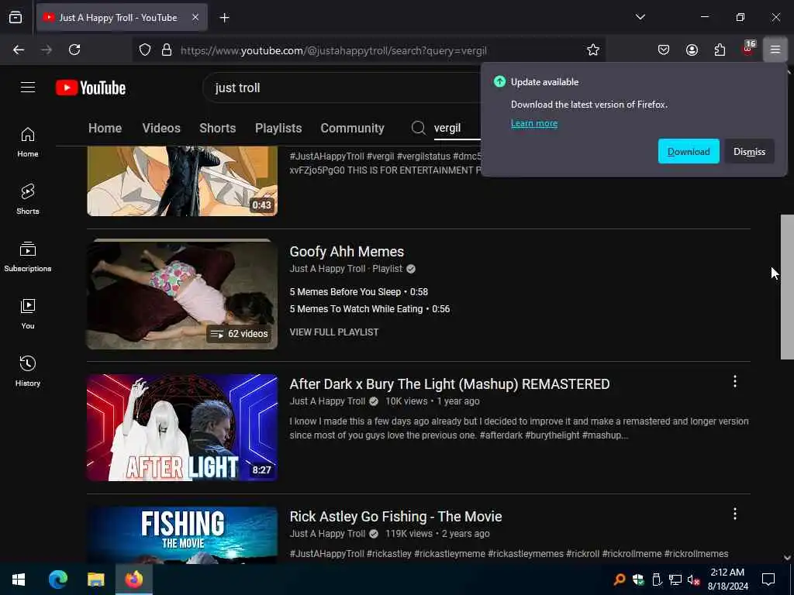Click the scrollbar down arrow
Image resolution: width=794 pixels, height=595 pixels.
click(x=787, y=558)
